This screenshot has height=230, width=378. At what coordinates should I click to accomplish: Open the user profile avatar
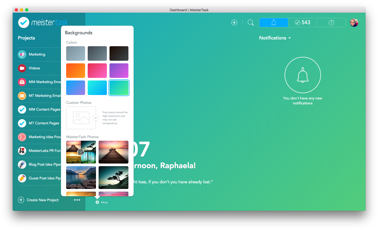click(x=354, y=23)
